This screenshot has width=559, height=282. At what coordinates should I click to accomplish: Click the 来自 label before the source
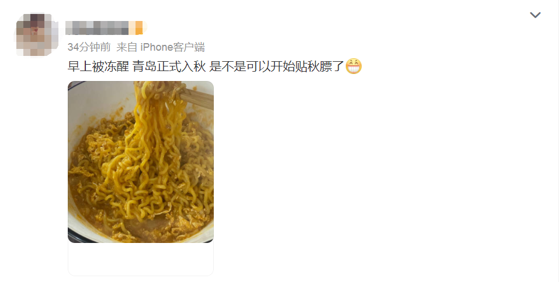tap(127, 47)
